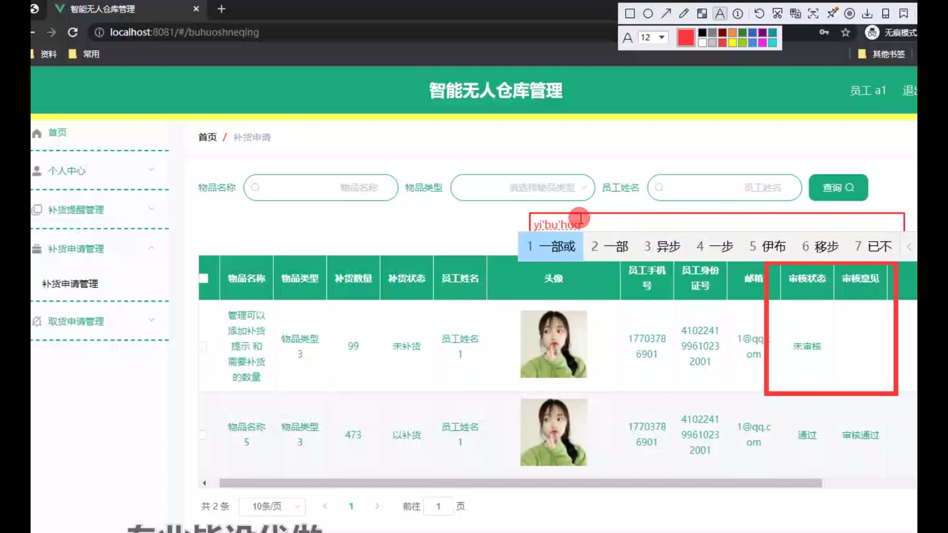
Task: Open the 10条/页 page size dropdown
Action: click(x=273, y=506)
